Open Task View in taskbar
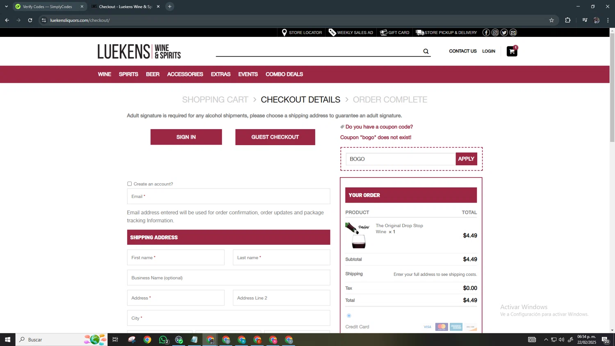This screenshot has width=615, height=346. coord(115,339)
